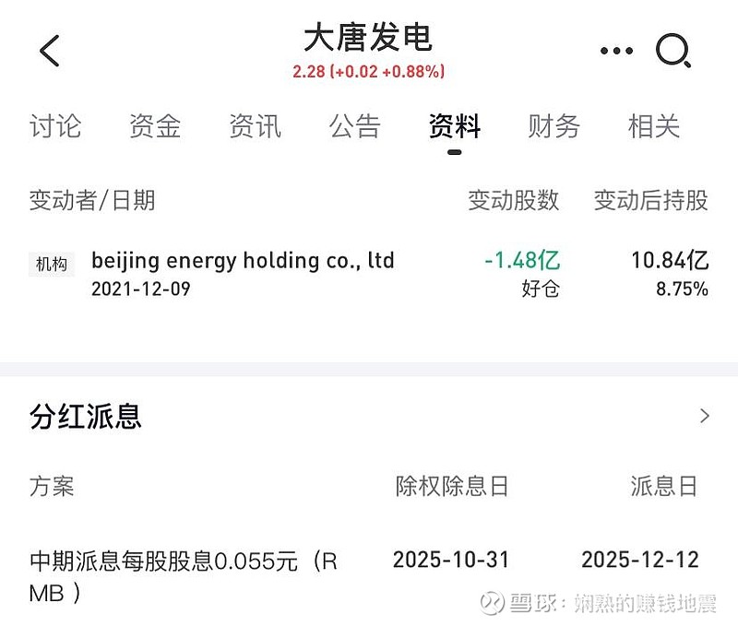Switch to the 财务 tab
738x626 pixels.
click(x=553, y=127)
